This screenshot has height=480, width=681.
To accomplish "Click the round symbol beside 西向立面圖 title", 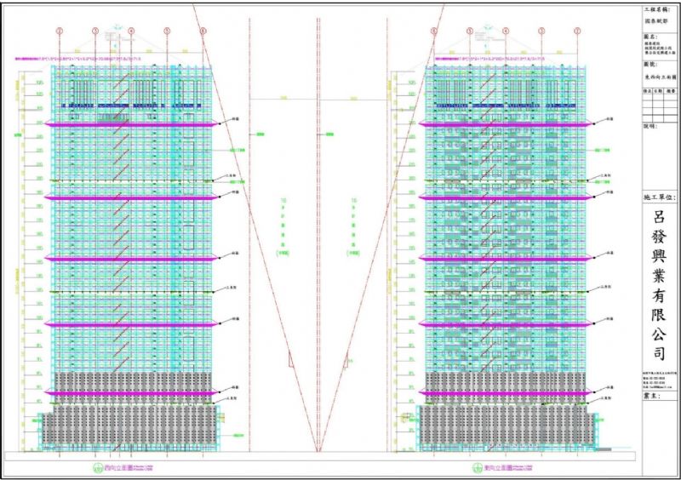I will click(96, 468).
